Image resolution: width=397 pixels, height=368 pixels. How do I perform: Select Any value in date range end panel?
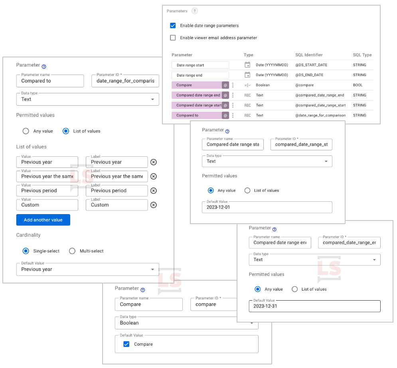click(257, 289)
